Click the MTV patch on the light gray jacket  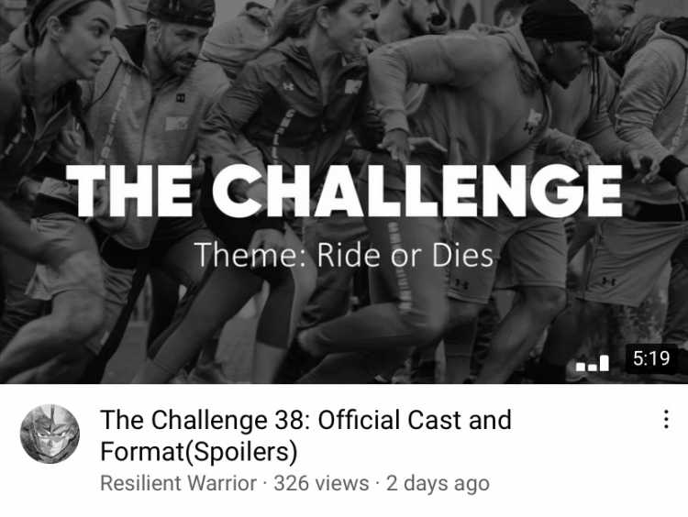(x=176, y=123)
